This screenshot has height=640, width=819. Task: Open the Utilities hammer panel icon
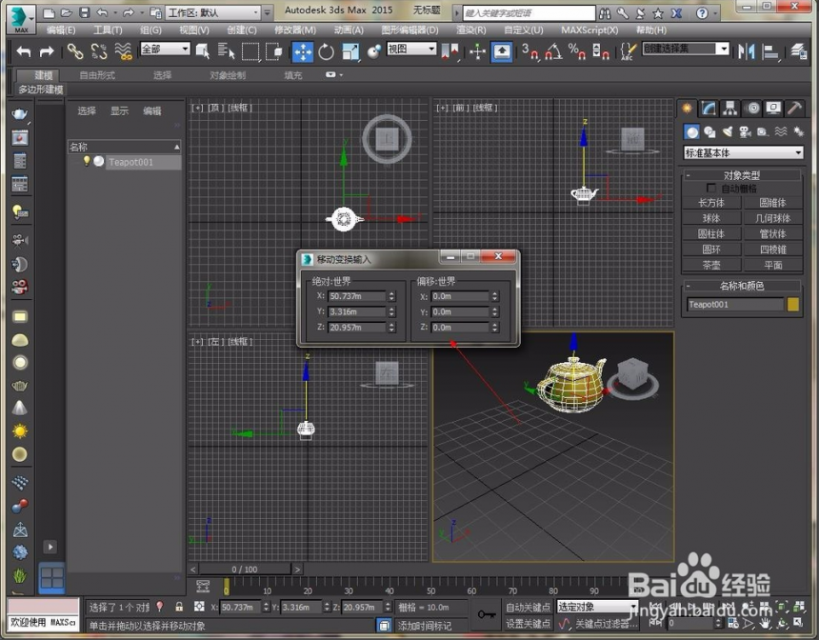click(x=794, y=109)
